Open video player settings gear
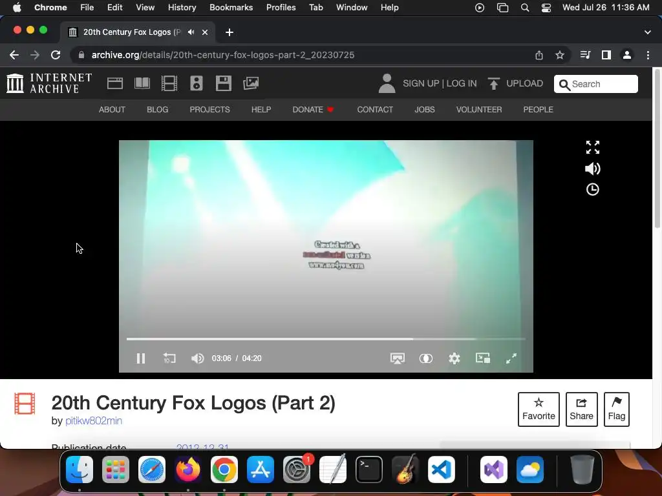 coord(454,358)
